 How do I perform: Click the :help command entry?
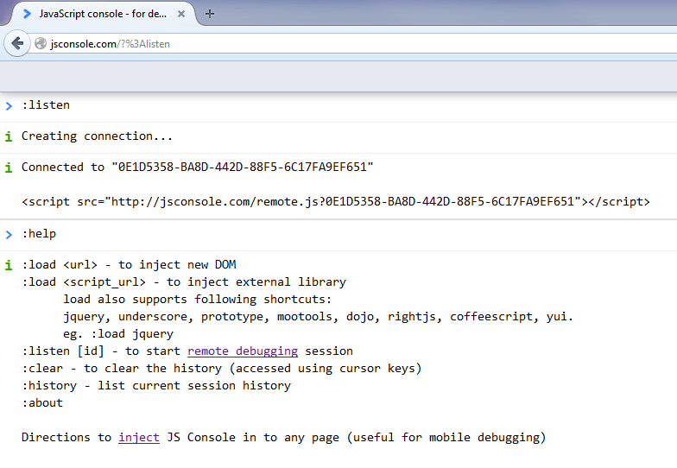coord(39,234)
